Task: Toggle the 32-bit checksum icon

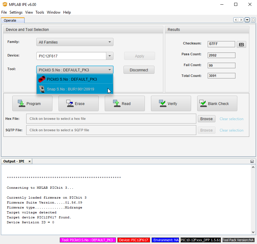Action: click(x=241, y=44)
